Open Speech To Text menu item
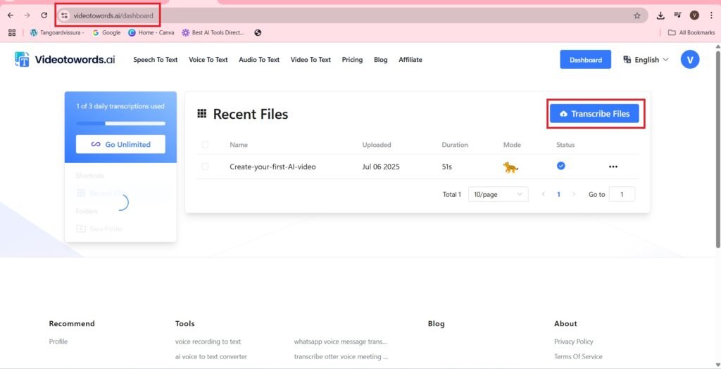 (x=156, y=60)
